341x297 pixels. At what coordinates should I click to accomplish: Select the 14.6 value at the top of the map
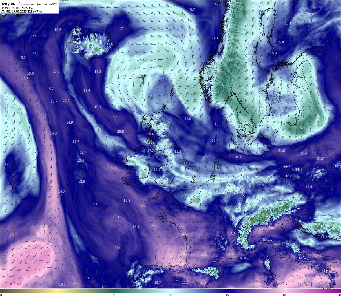point(216,4)
